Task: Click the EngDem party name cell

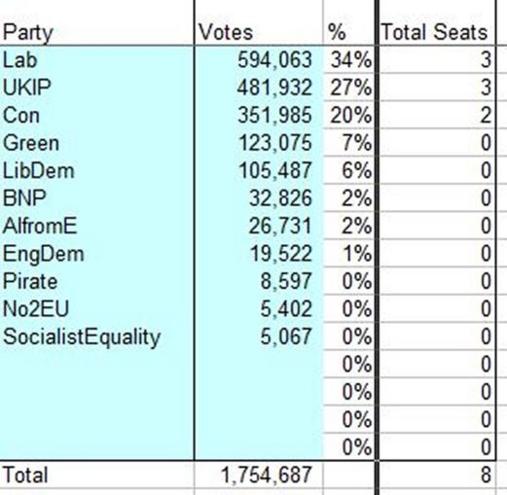Action: coord(97,253)
